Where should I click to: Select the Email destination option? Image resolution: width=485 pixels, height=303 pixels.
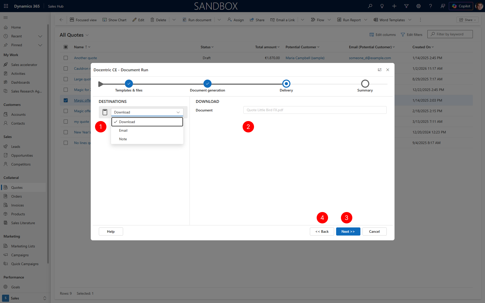click(x=147, y=130)
